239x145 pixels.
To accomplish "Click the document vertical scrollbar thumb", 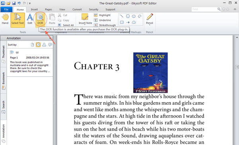I will 237,67.
